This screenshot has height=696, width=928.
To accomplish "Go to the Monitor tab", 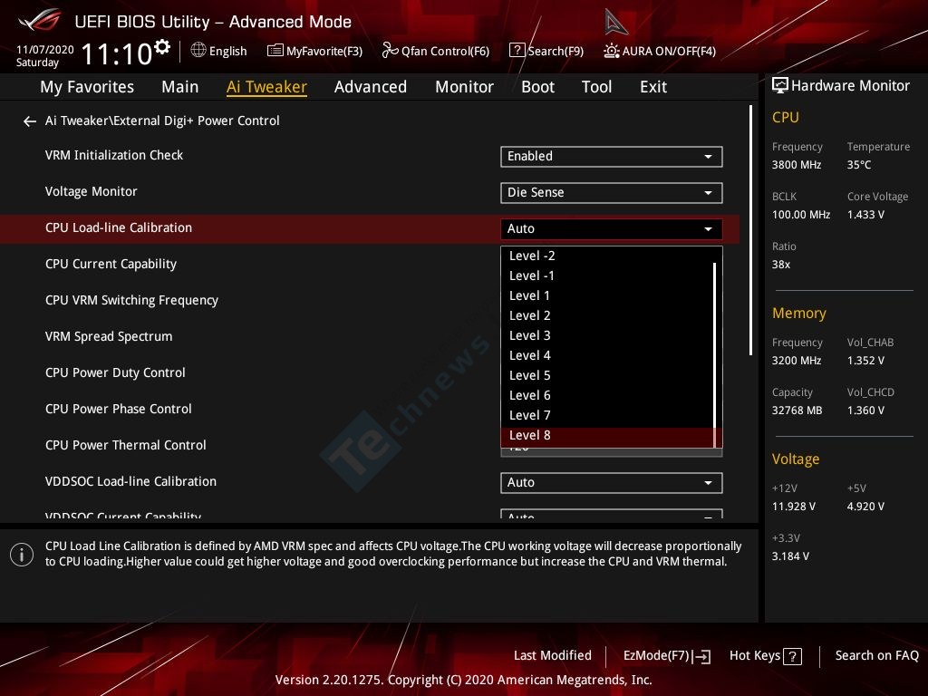I will pyautogui.click(x=464, y=87).
